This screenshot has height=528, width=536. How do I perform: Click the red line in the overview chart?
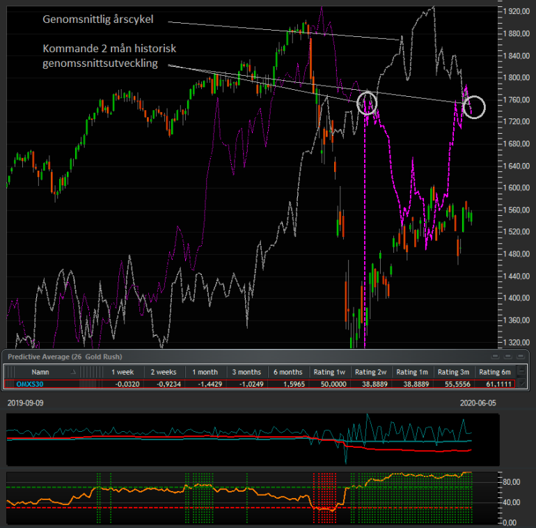click(418, 449)
